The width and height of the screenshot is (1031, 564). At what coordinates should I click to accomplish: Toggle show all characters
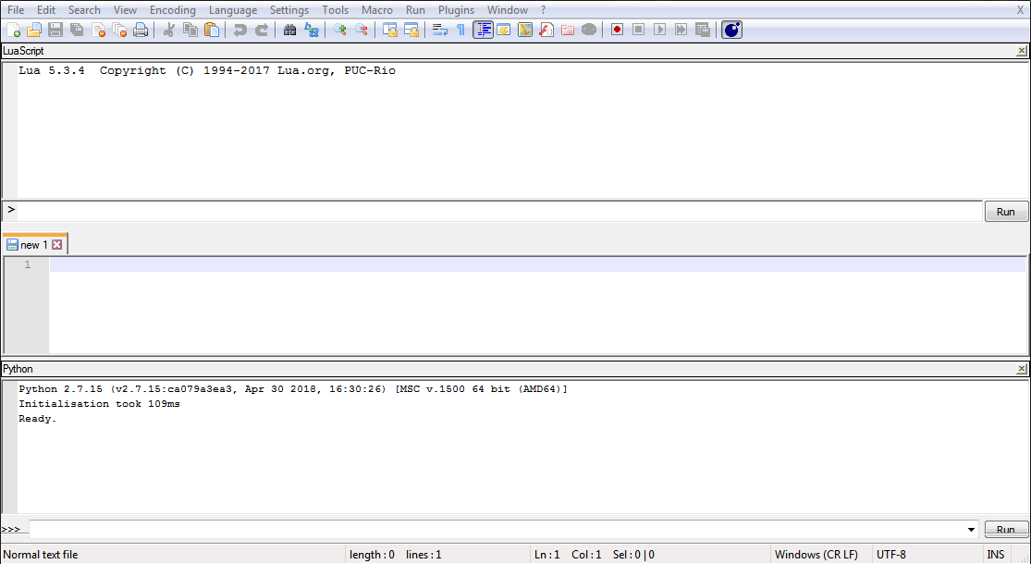[460, 30]
